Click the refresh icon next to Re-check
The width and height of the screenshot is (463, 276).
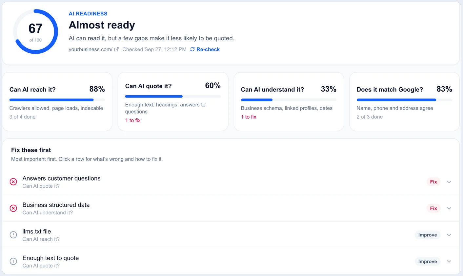tap(192, 49)
